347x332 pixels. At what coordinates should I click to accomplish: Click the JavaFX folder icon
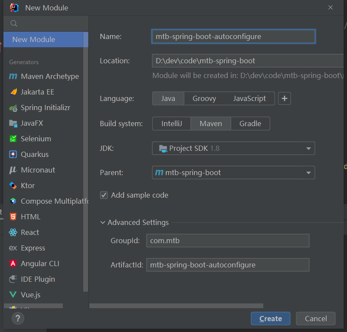click(13, 123)
